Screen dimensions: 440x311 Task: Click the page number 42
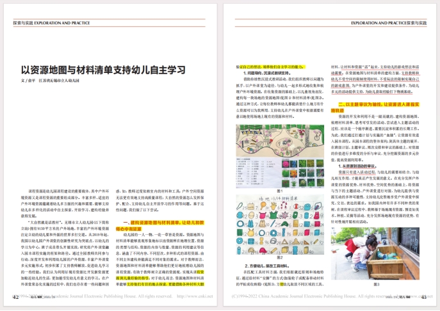point(16,297)
